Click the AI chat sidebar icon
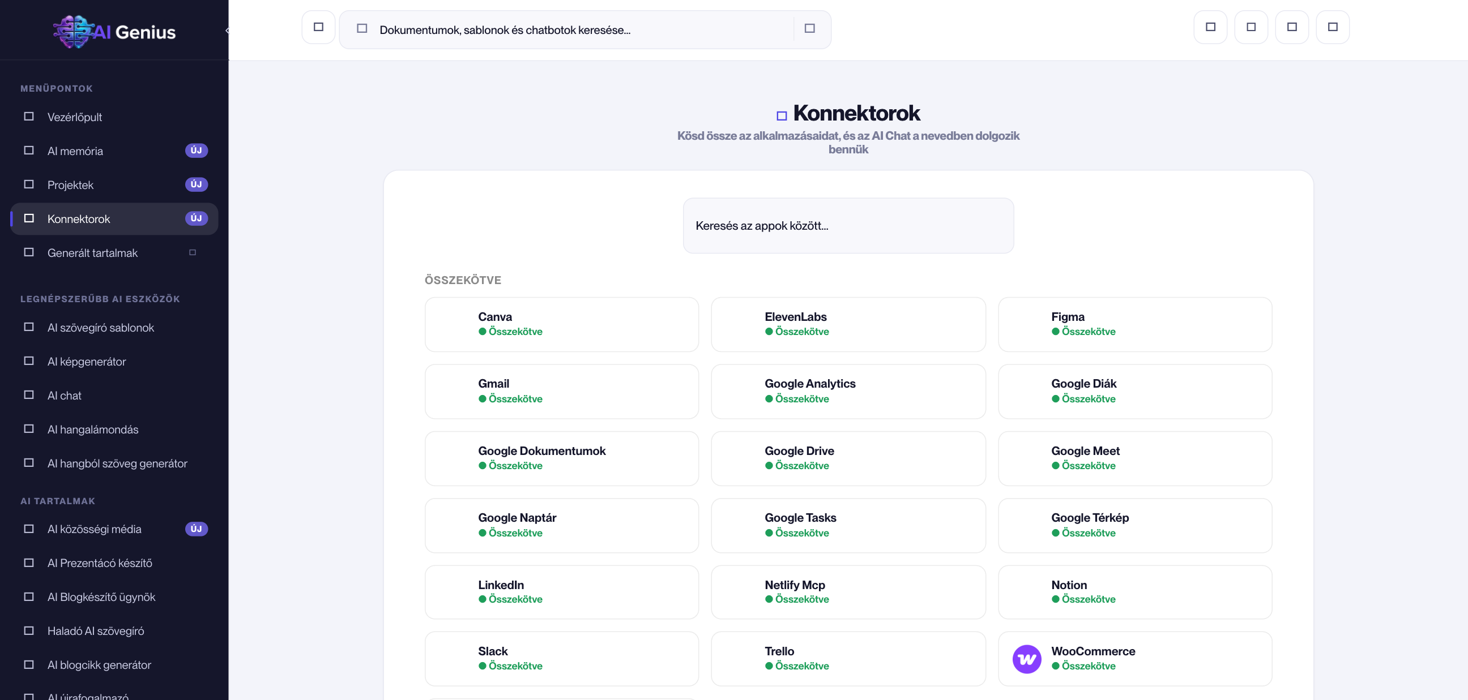Screen dimensions: 1468x700 click(29, 395)
